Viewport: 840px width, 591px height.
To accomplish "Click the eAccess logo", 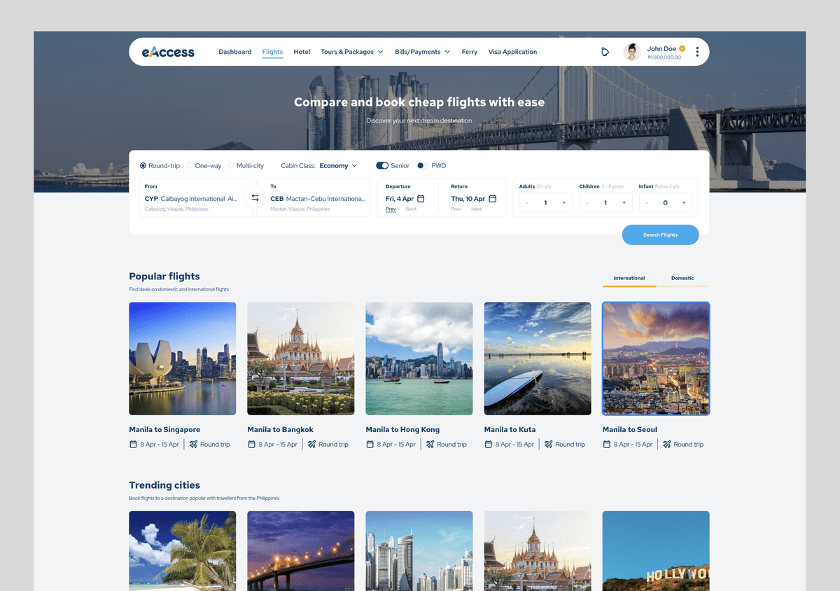I will (168, 52).
